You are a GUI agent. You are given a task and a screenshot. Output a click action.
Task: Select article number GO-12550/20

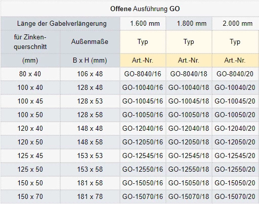coord(235,169)
